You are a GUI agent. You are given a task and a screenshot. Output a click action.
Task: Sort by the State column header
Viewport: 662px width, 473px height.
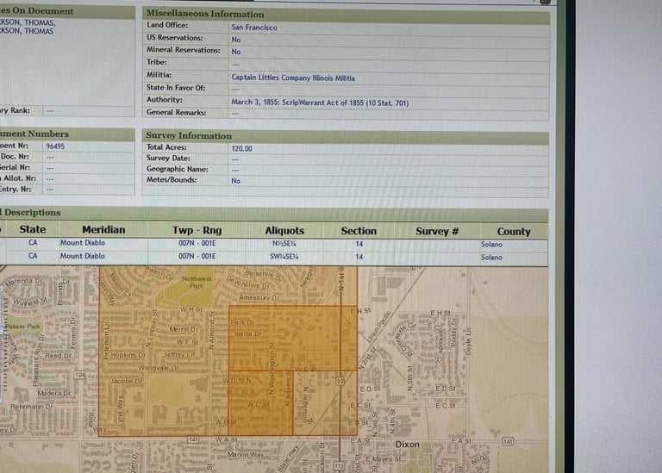point(33,229)
